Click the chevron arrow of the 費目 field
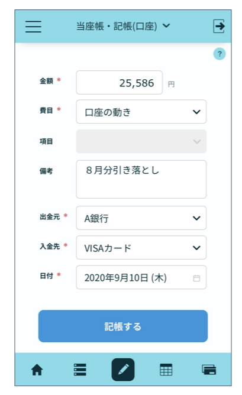242x395 pixels. tap(196, 112)
